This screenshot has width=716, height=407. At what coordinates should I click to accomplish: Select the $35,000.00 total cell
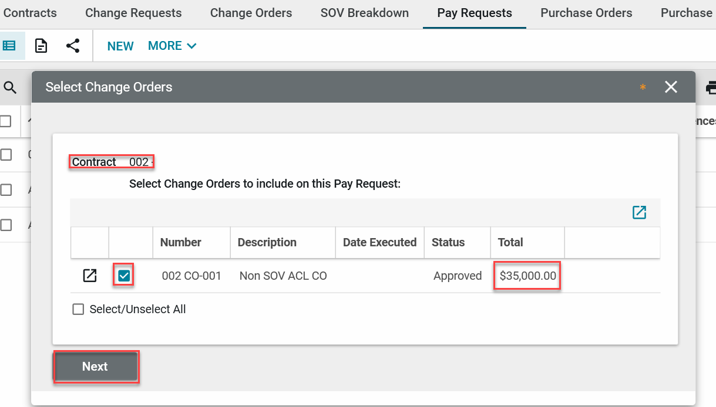click(x=527, y=276)
